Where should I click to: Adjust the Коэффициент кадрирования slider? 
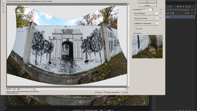[157, 25]
